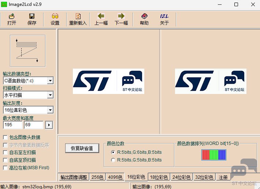The image size is (260, 189).
Task: Open 16位真彩色 combo box
Action: click(x=28, y=110)
